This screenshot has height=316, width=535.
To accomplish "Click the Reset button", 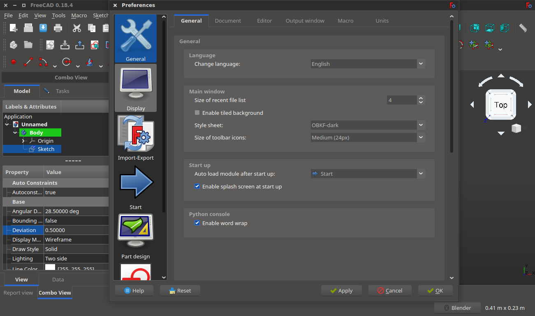I will [180, 290].
